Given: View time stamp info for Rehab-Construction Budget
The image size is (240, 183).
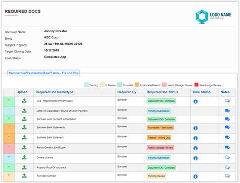Looking at the screenshot, I should point(195,148).
